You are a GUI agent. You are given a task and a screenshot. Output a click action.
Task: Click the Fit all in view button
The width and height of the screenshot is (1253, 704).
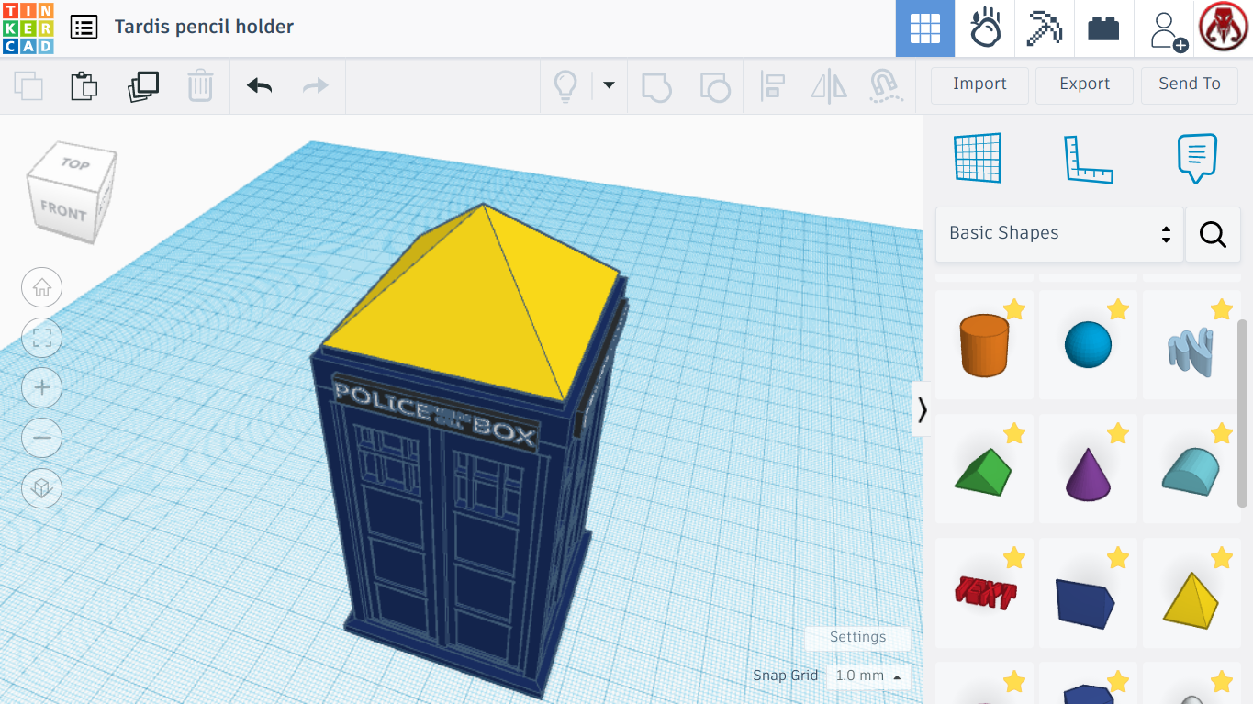pos(42,338)
